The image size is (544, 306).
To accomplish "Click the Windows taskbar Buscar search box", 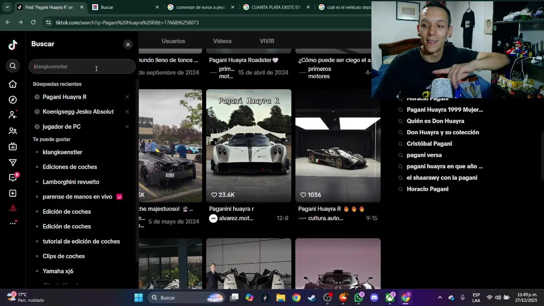I will [x=187, y=297].
